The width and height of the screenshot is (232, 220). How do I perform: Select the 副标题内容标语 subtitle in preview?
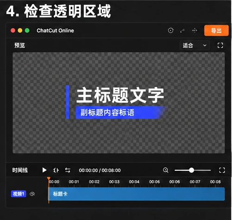(x=107, y=112)
